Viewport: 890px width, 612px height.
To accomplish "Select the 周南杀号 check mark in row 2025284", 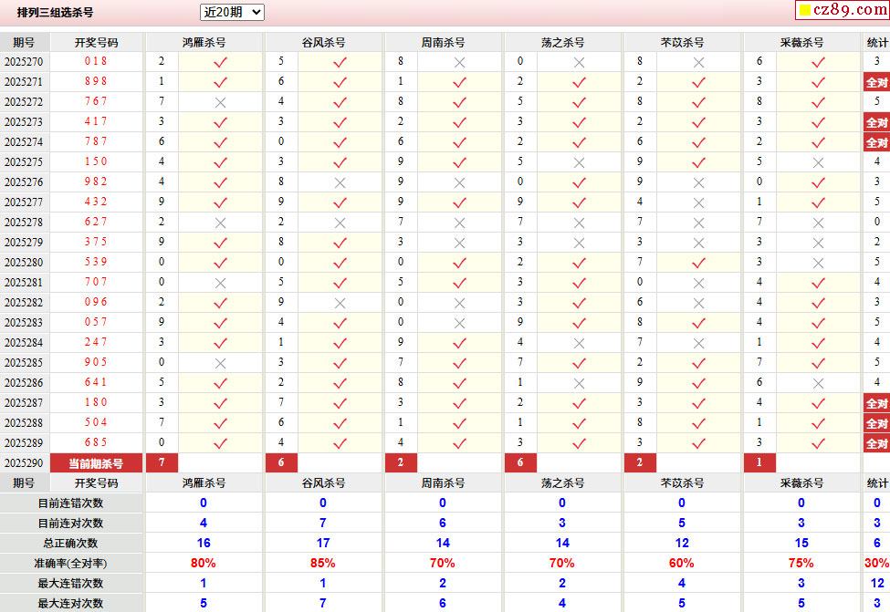I will 460,343.
